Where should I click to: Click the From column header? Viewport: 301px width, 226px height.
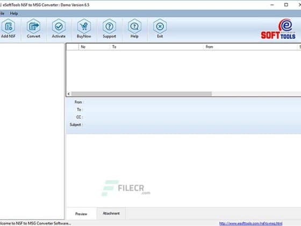(250, 47)
